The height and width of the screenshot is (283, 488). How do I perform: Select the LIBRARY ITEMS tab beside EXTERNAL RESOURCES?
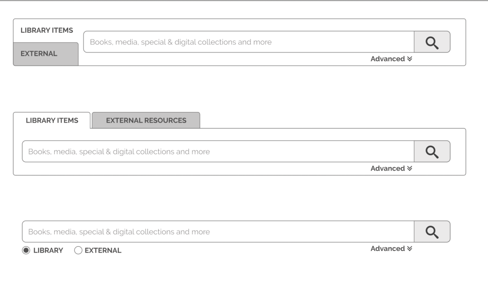tap(52, 121)
